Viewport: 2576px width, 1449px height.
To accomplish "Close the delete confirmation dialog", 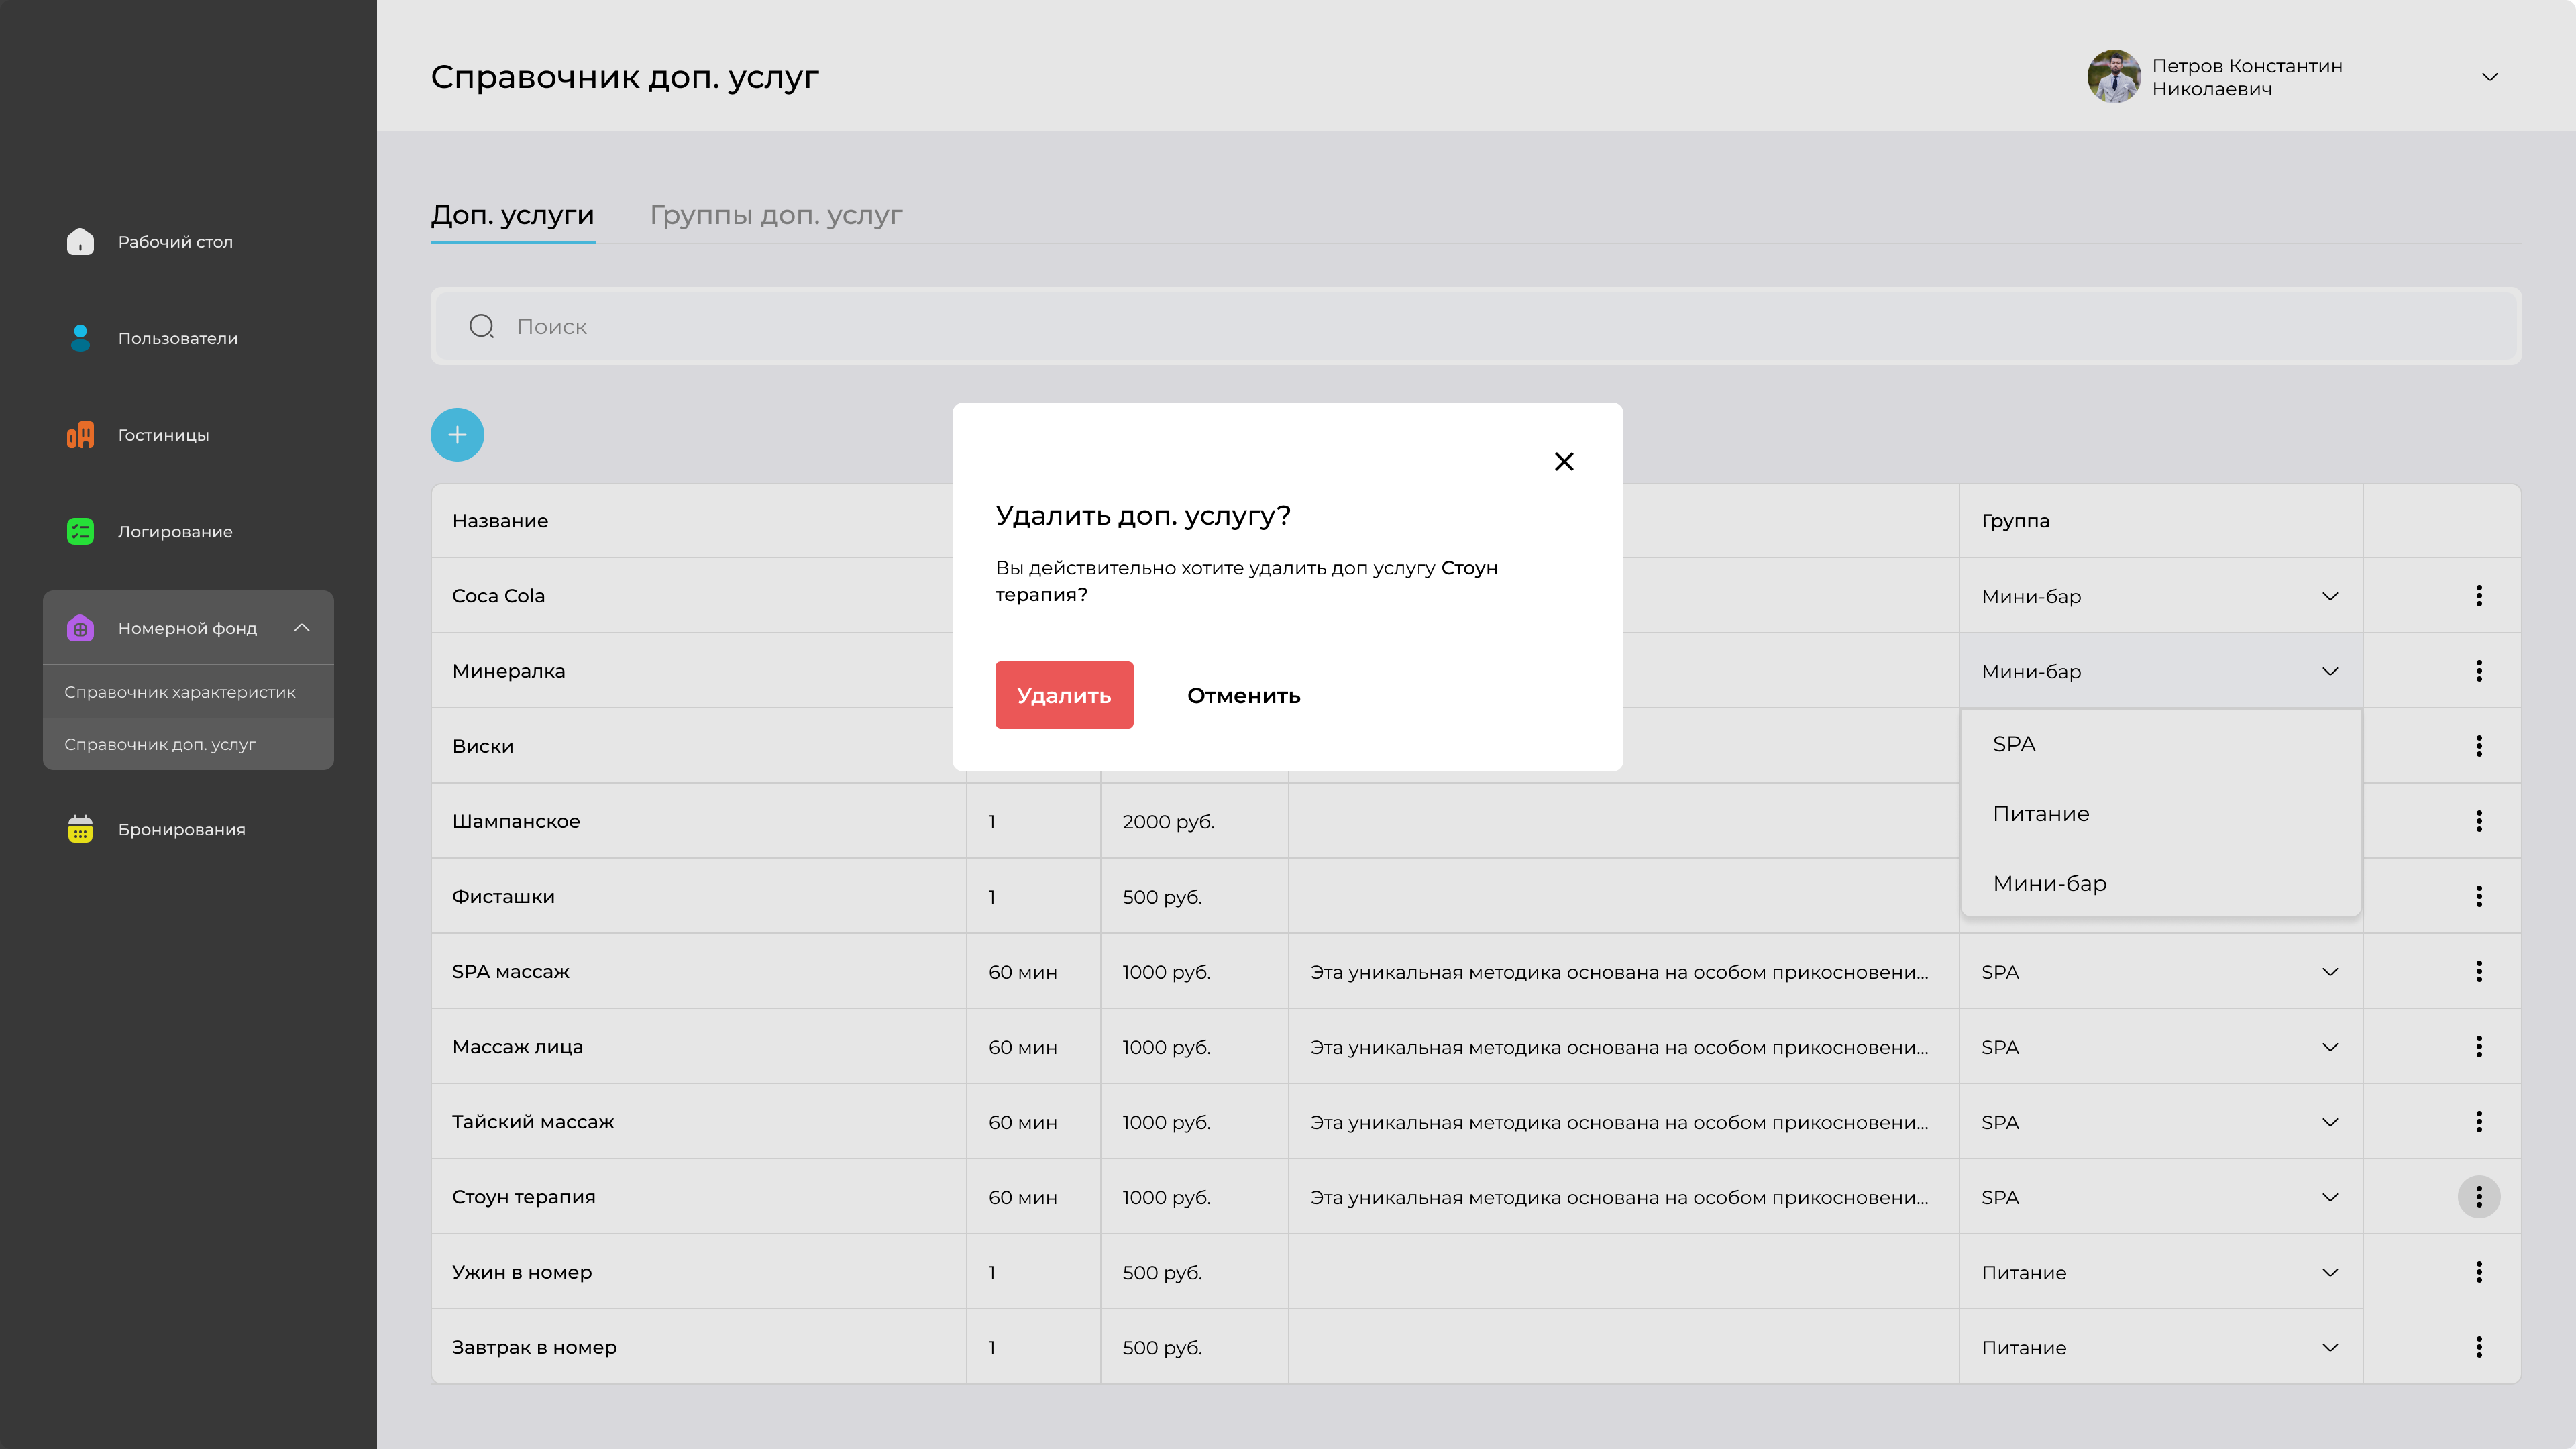I will (1564, 461).
